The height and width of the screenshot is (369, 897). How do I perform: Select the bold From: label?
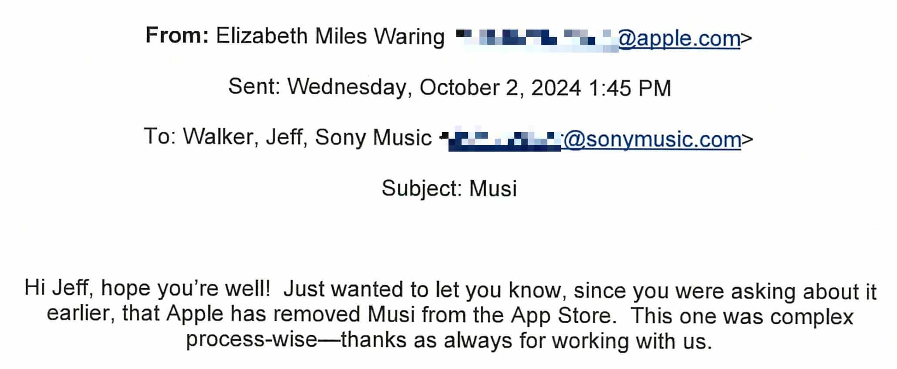point(177,36)
